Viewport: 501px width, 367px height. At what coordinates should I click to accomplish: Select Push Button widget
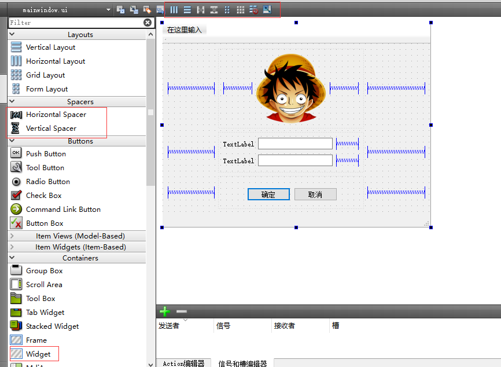click(38, 153)
